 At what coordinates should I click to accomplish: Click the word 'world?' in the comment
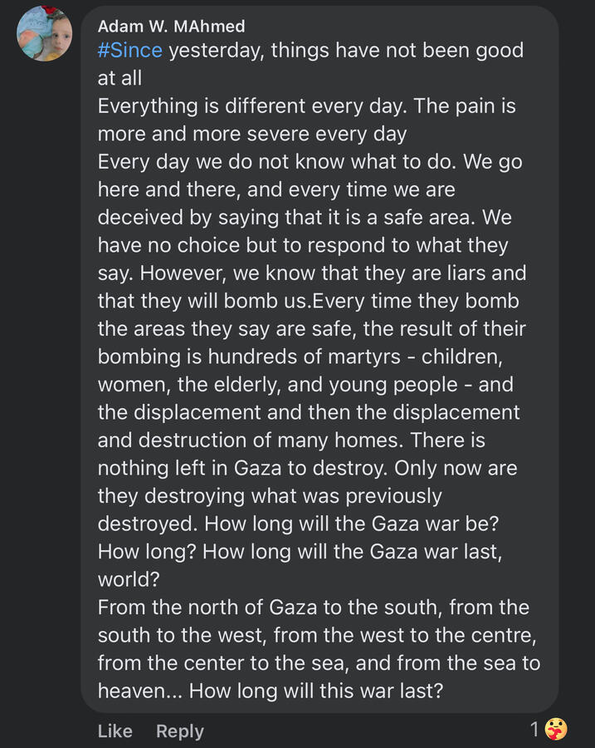pyautogui.click(x=128, y=579)
